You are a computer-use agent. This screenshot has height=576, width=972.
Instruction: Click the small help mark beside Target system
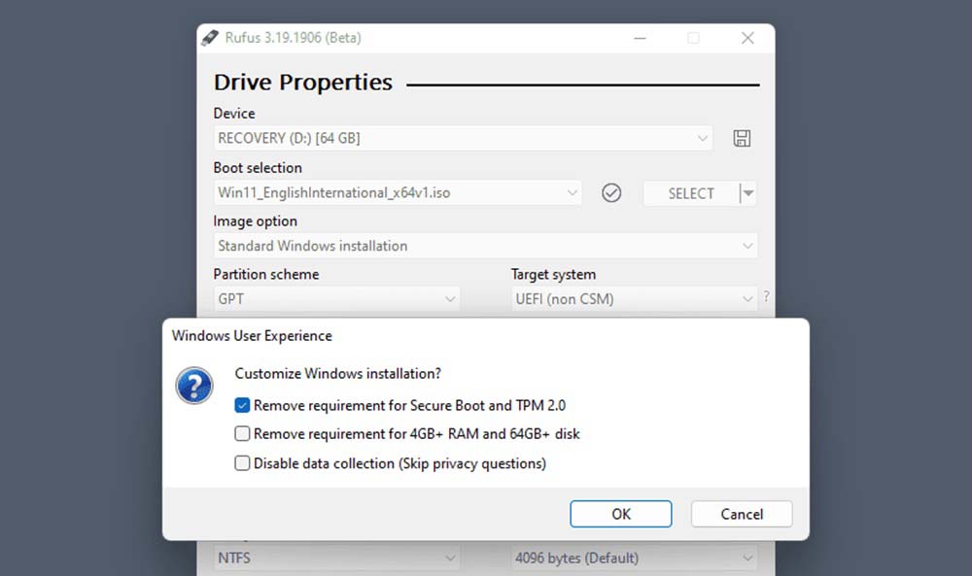[x=766, y=297]
